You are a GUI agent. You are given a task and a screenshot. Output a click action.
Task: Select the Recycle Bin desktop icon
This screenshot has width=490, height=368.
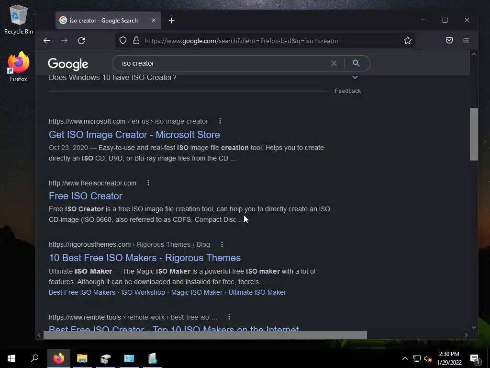point(19,19)
